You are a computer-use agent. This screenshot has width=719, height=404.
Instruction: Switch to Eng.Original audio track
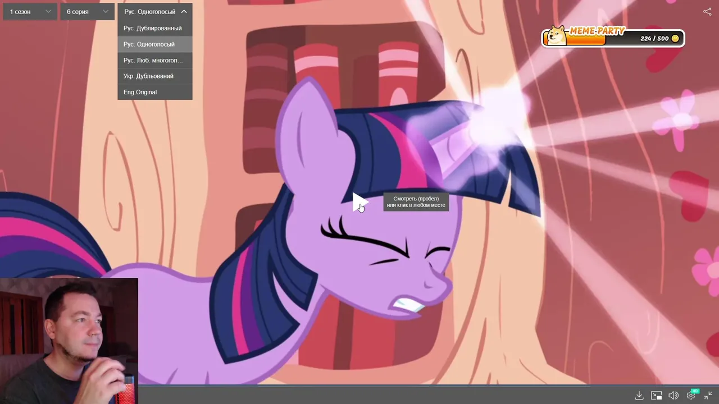pyautogui.click(x=155, y=92)
